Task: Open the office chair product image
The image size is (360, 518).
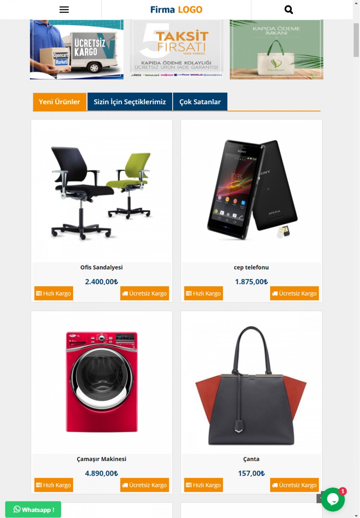Action: pos(102,191)
